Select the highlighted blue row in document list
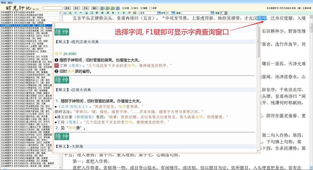 pyautogui.click(x=26, y=25)
